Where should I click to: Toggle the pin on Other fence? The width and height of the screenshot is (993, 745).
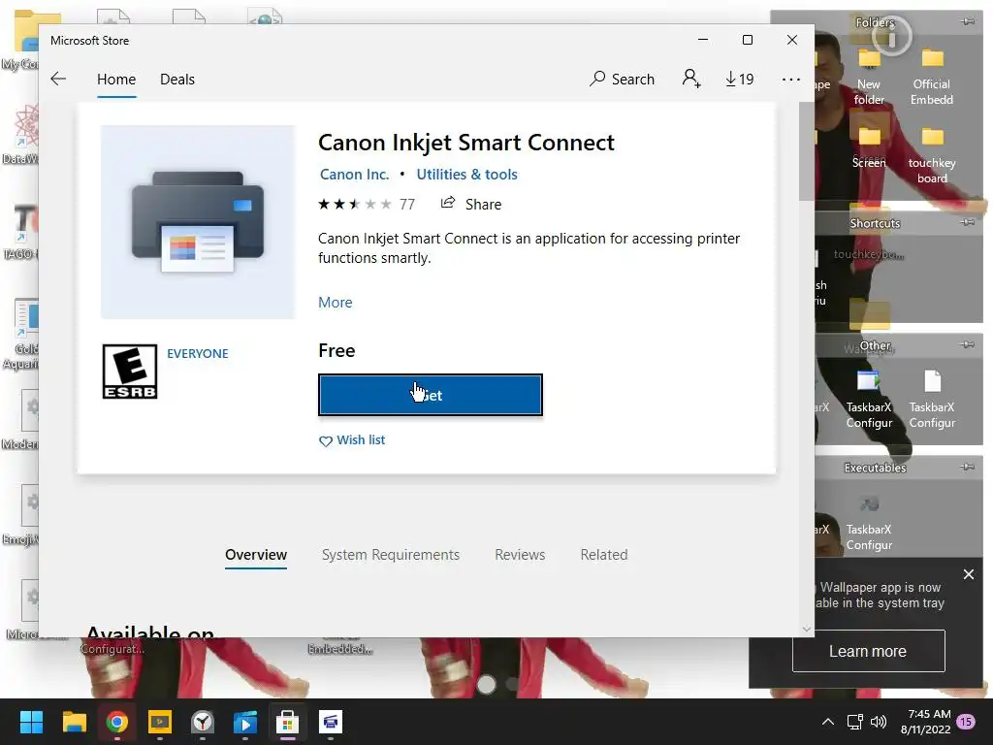pyautogui.click(x=968, y=344)
